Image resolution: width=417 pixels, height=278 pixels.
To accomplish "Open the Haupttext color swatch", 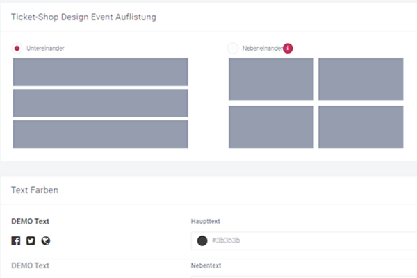I will tap(202, 240).
